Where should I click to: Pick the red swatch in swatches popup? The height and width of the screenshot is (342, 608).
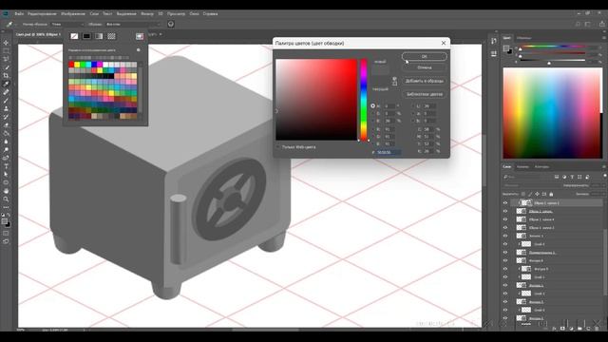[71, 65]
